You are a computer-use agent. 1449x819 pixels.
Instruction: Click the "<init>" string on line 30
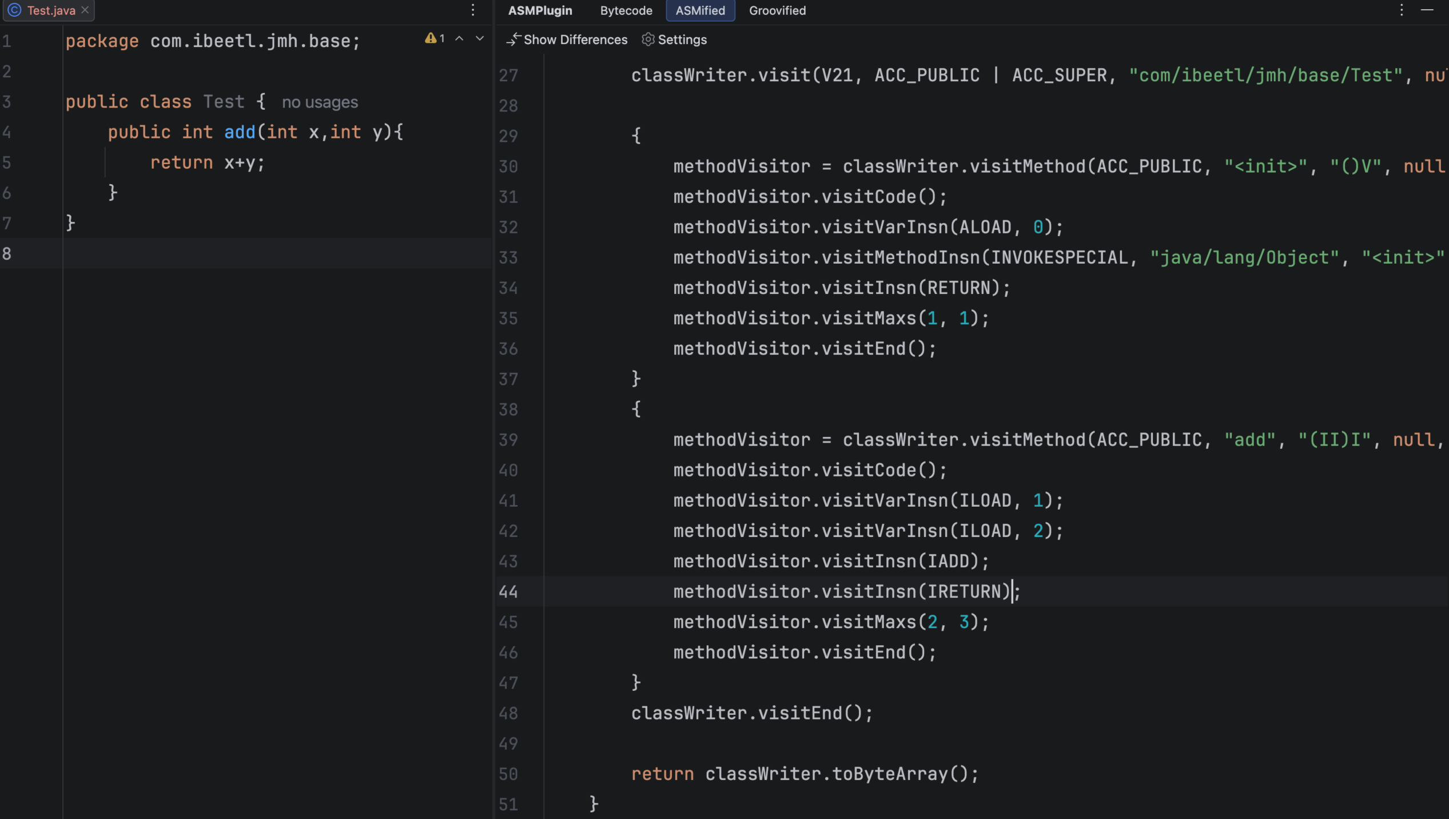click(1265, 166)
